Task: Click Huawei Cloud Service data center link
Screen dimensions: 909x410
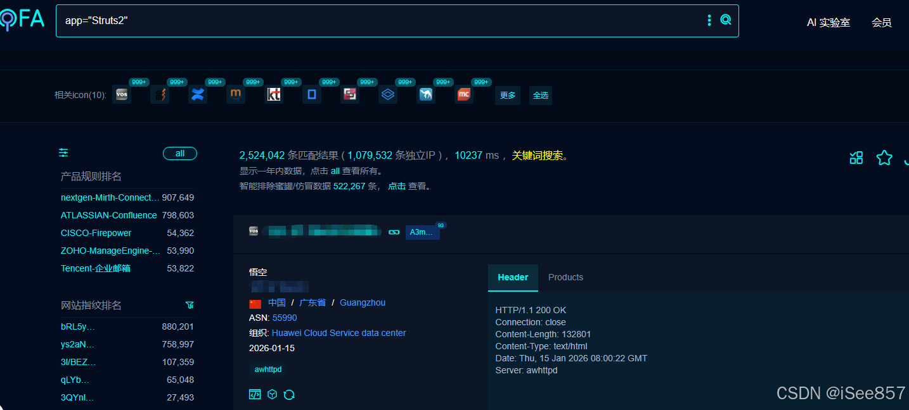Action: (339, 333)
